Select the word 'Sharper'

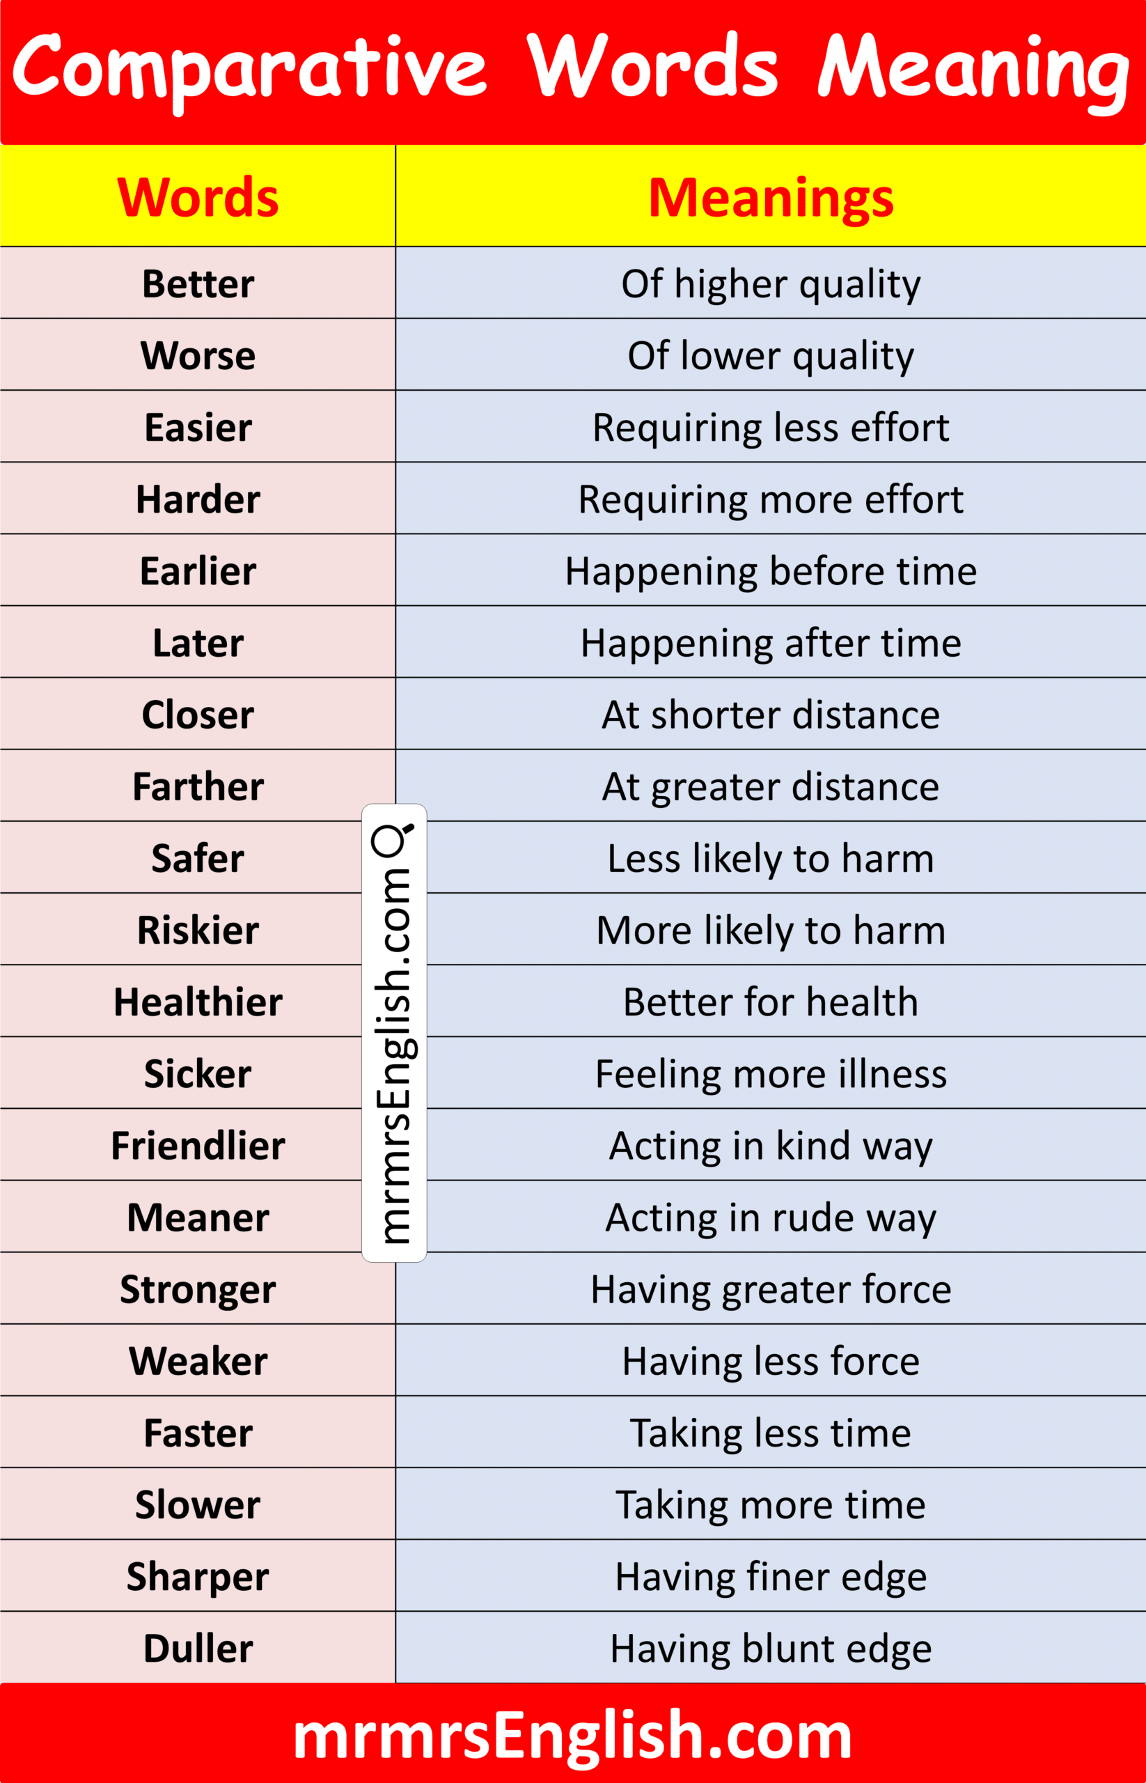pos(198,1576)
